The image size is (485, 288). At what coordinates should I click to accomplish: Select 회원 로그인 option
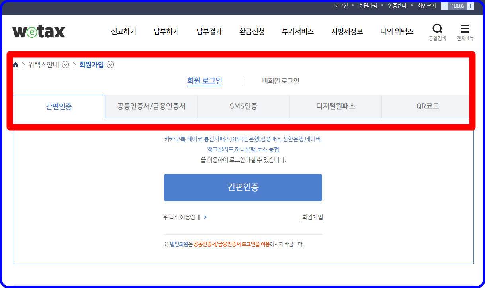[x=205, y=81]
